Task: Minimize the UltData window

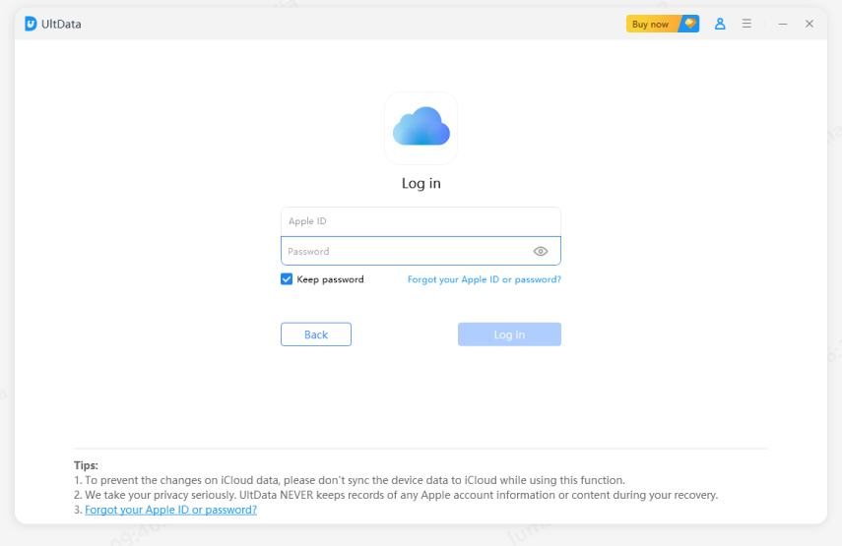Action: click(x=783, y=24)
